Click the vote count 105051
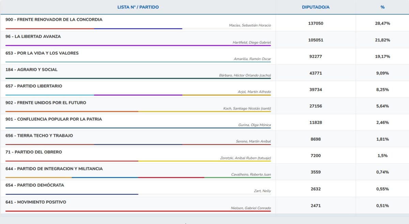Viewport: 409px width, 224px height. pyautogui.click(x=315, y=40)
